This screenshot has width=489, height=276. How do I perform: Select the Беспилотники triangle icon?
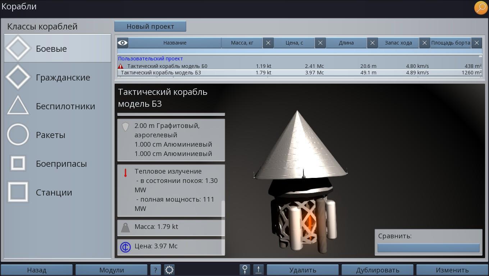pyautogui.click(x=18, y=106)
